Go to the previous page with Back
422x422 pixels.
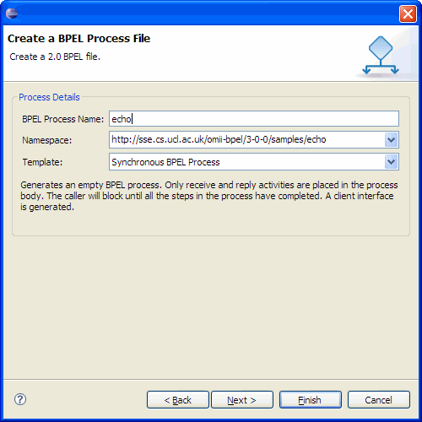[x=178, y=399]
